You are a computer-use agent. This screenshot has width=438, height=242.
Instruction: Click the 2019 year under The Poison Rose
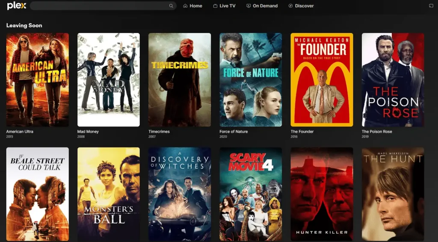pyautogui.click(x=365, y=137)
